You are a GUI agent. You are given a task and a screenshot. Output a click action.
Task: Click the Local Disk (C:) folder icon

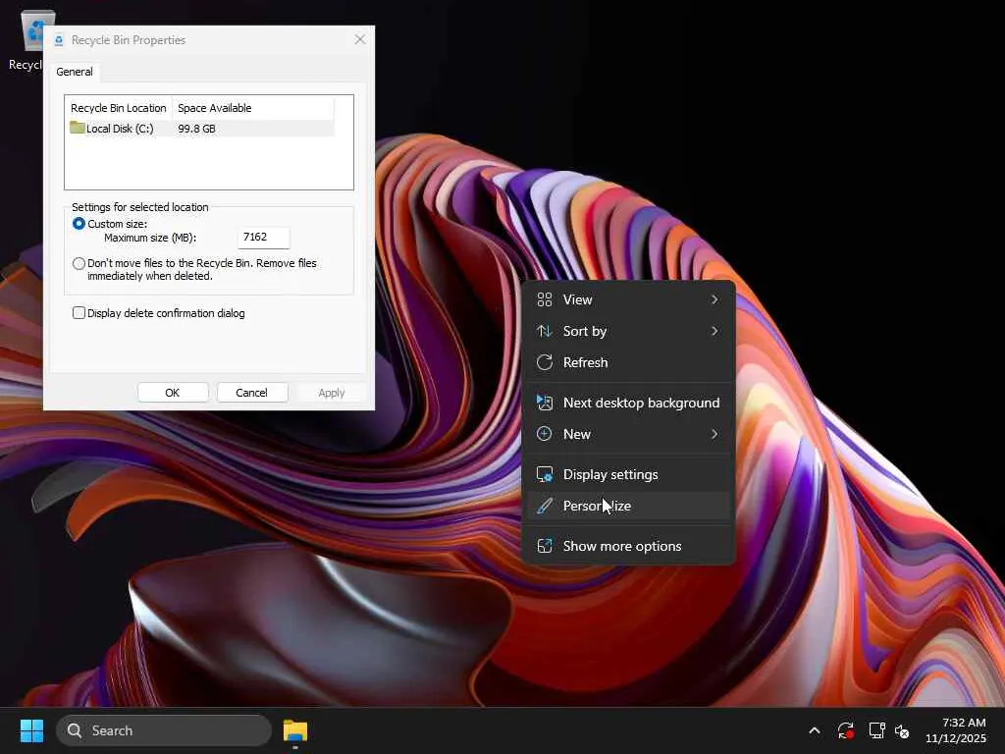[x=78, y=129]
